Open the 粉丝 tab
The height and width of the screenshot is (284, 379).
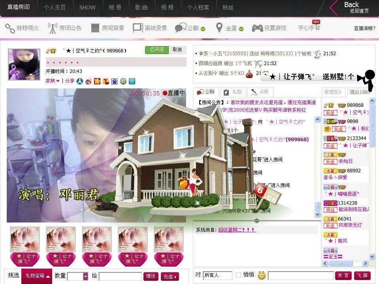[x=228, y=7]
